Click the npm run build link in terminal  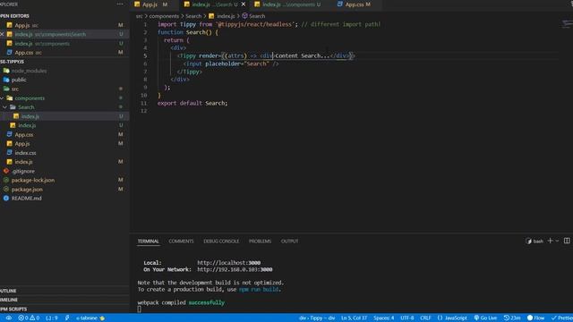(259, 289)
